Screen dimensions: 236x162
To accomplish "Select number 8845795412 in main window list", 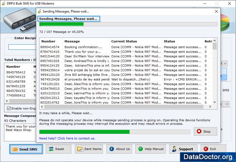I will pyautogui.click(x=16, y=72).
